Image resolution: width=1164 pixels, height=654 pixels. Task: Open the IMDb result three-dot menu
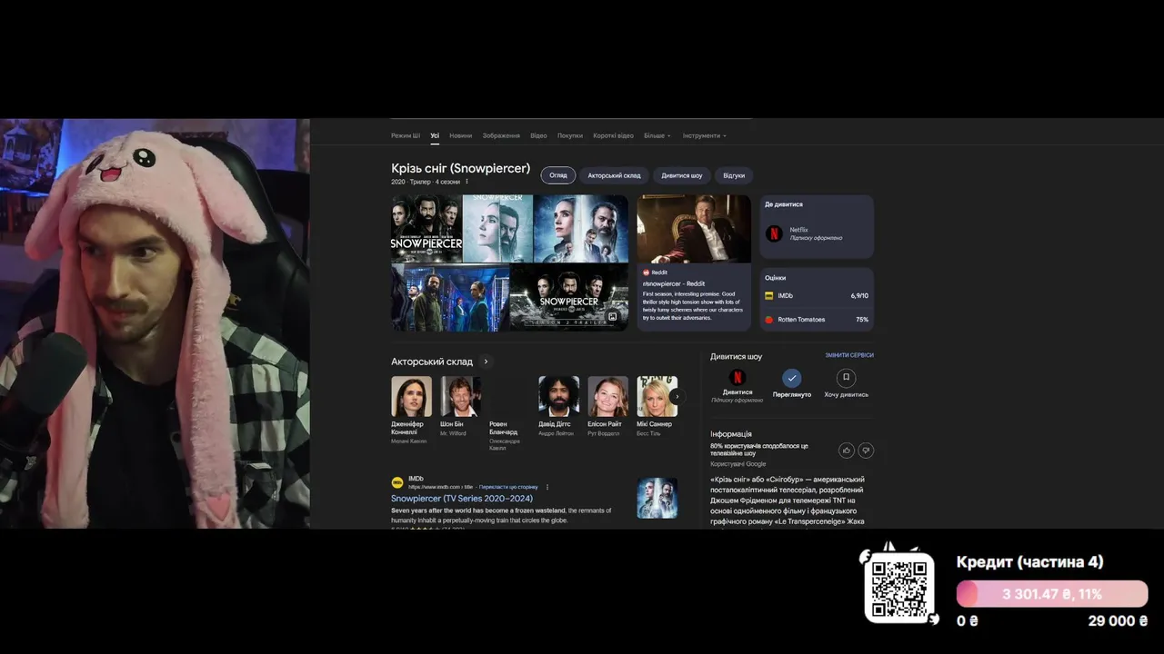pos(547,487)
